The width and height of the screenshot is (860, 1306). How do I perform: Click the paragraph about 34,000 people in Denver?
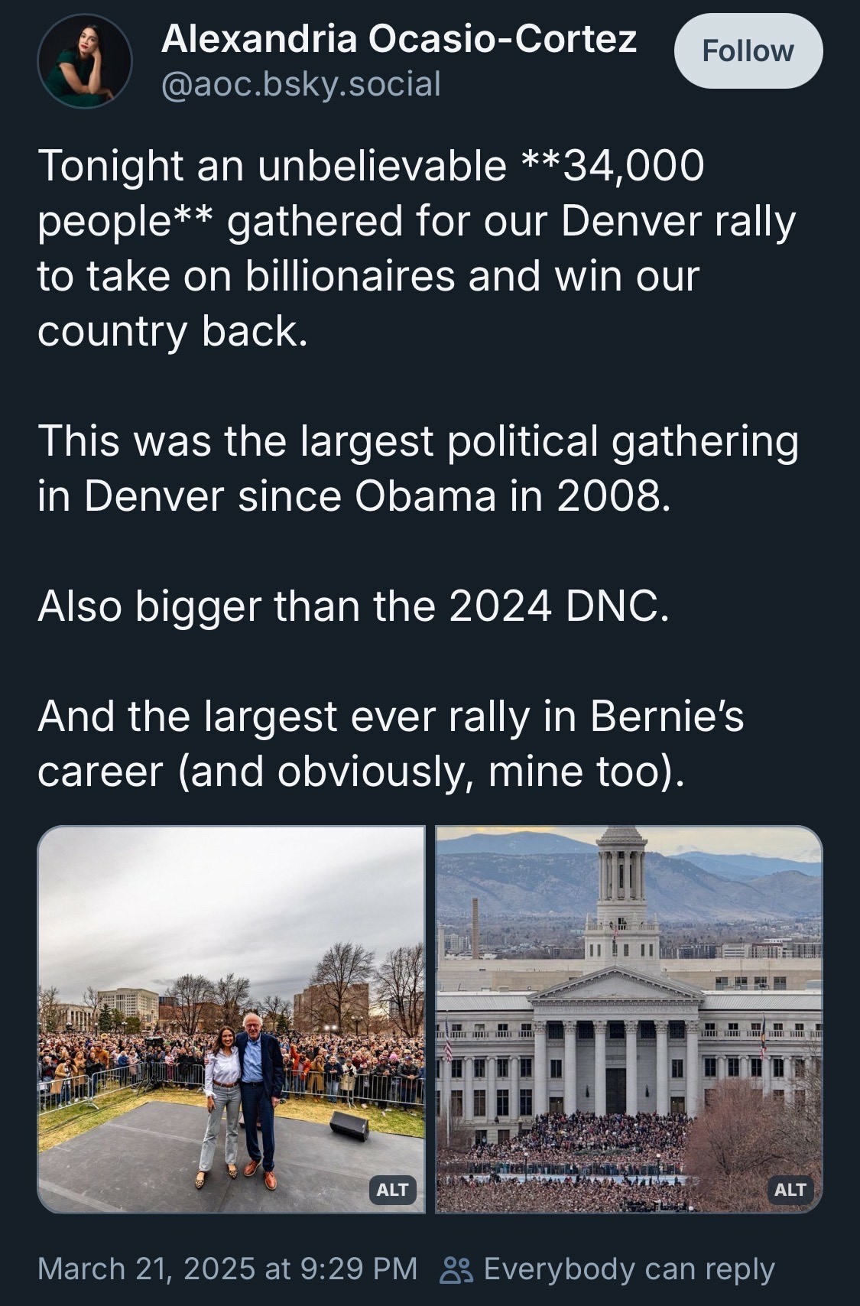click(417, 248)
